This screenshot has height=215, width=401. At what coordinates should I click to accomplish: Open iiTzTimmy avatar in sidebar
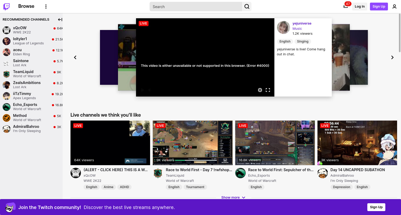click(x=7, y=96)
